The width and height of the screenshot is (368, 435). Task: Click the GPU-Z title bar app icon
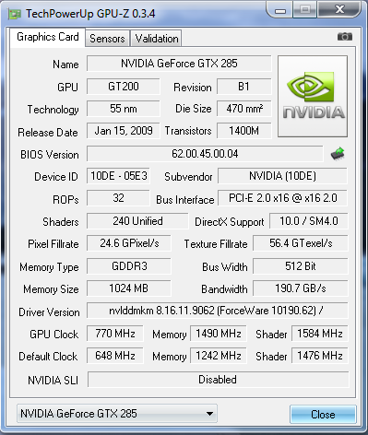pyautogui.click(x=14, y=14)
